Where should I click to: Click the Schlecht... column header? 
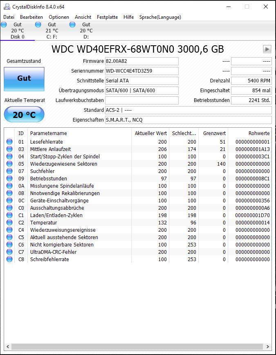(x=184, y=133)
